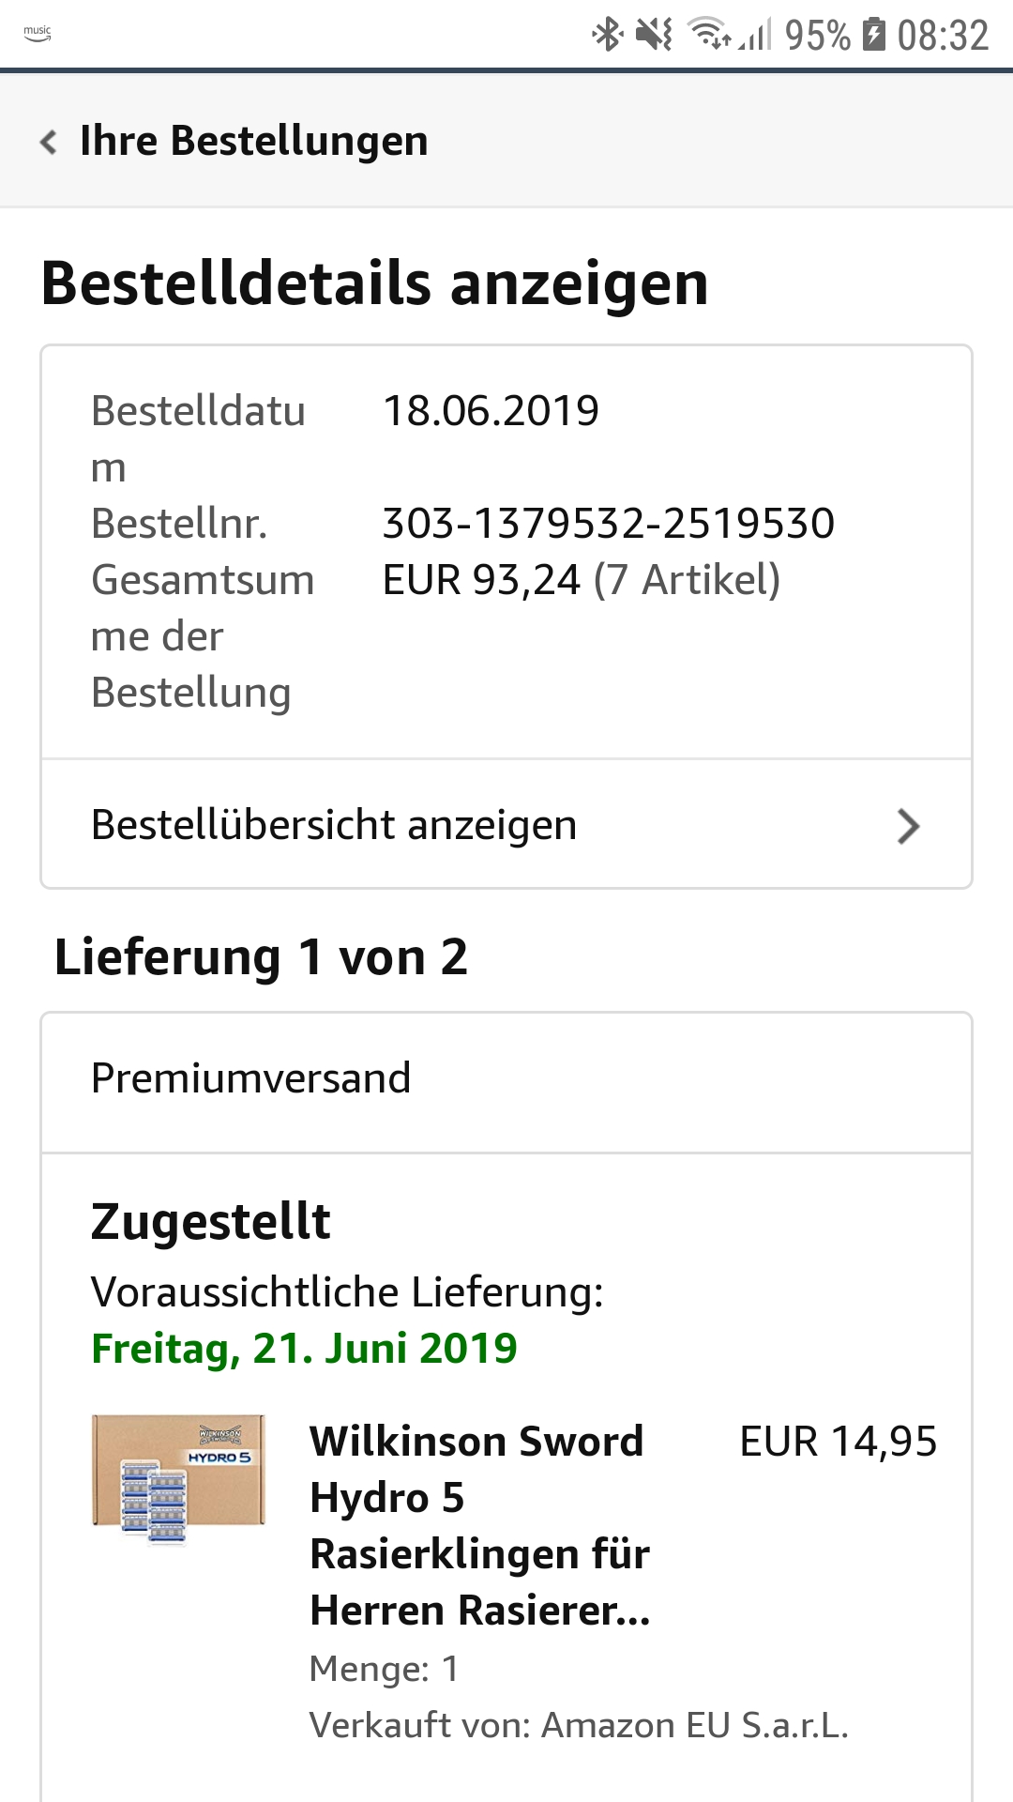Tap the clock showing 08:32

pyautogui.click(x=943, y=36)
